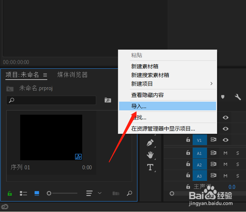
Task: Click the 00:00:00:00 timecode
Action: (x=16, y=62)
